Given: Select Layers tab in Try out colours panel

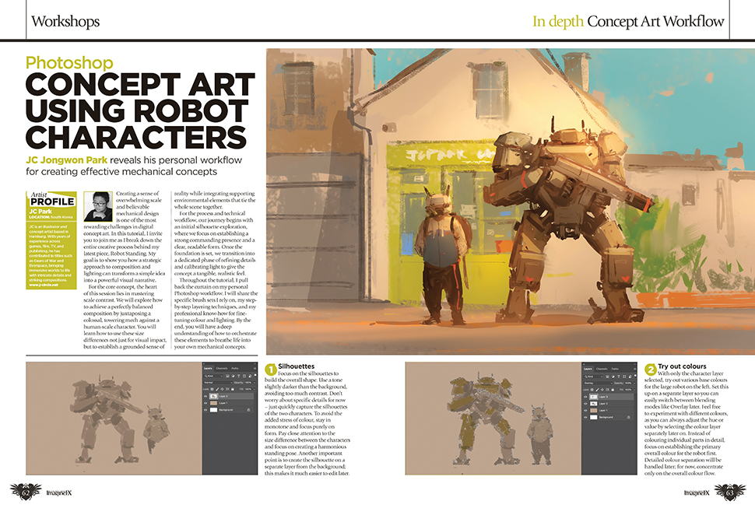Looking at the screenshot, I should click(588, 369).
